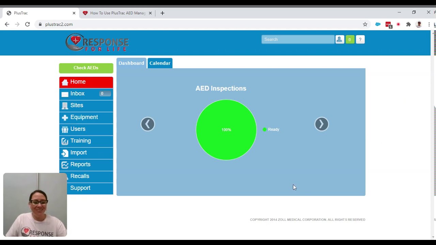The width and height of the screenshot is (436, 245).
Task: Open Chrome three-dot menu
Action: 429,24
